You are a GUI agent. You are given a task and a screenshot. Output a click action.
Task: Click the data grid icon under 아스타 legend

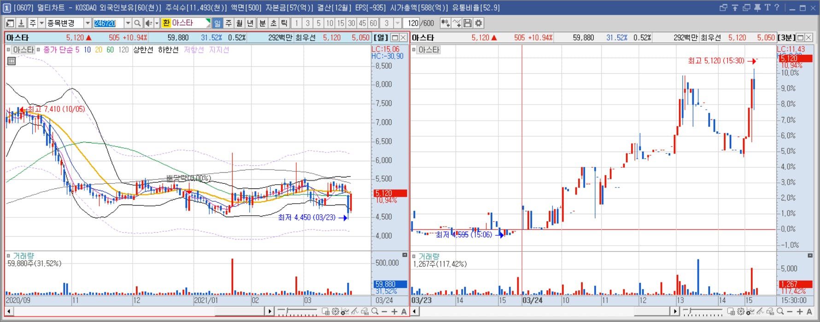[12, 61]
